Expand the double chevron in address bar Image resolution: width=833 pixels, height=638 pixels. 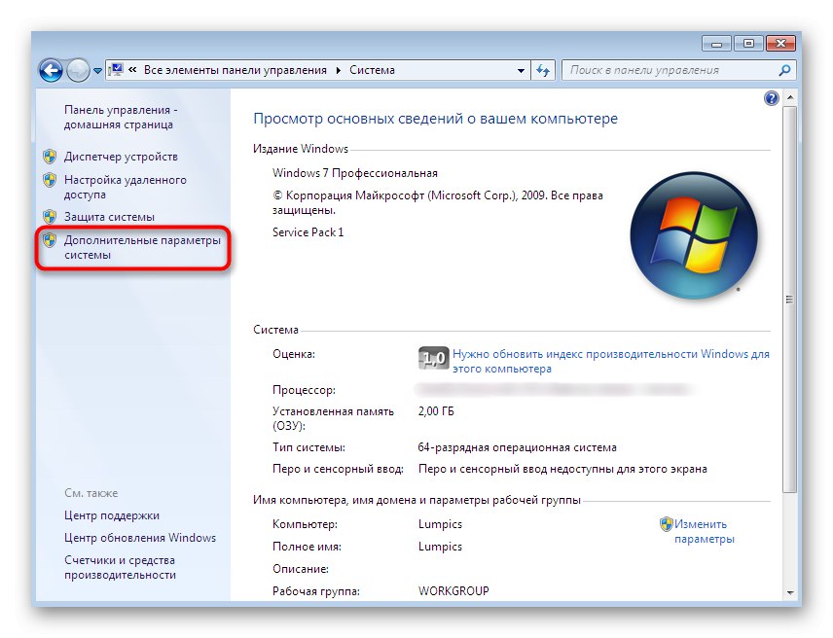(x=132, y=69)
